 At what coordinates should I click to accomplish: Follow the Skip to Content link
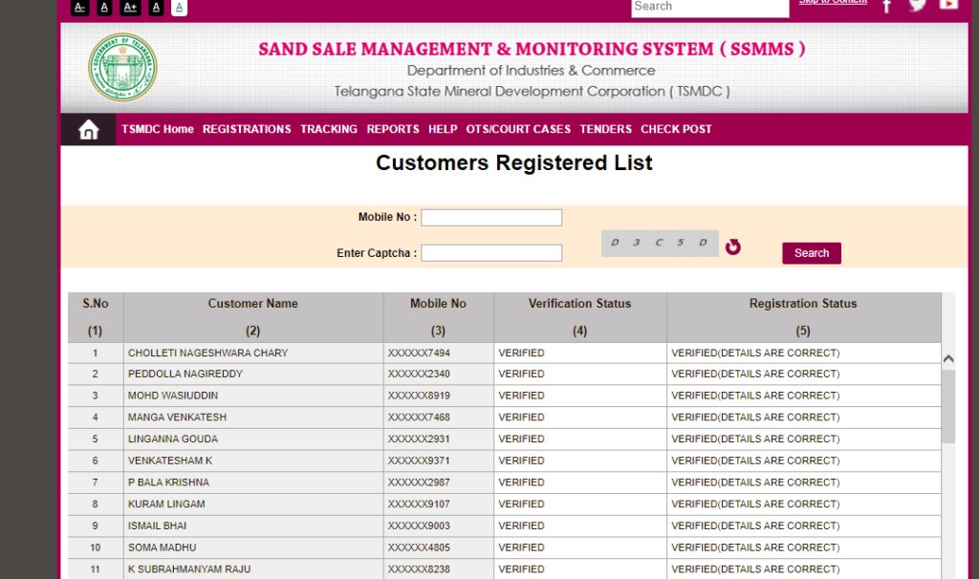coord(833,2)
